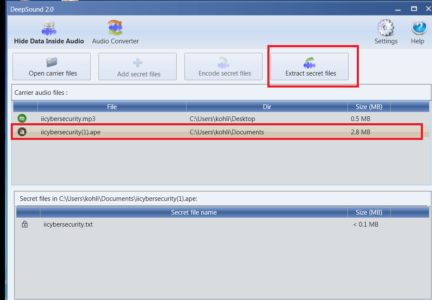Click the C:\Users\kohli\Documents directory cell

click(227, 132)
